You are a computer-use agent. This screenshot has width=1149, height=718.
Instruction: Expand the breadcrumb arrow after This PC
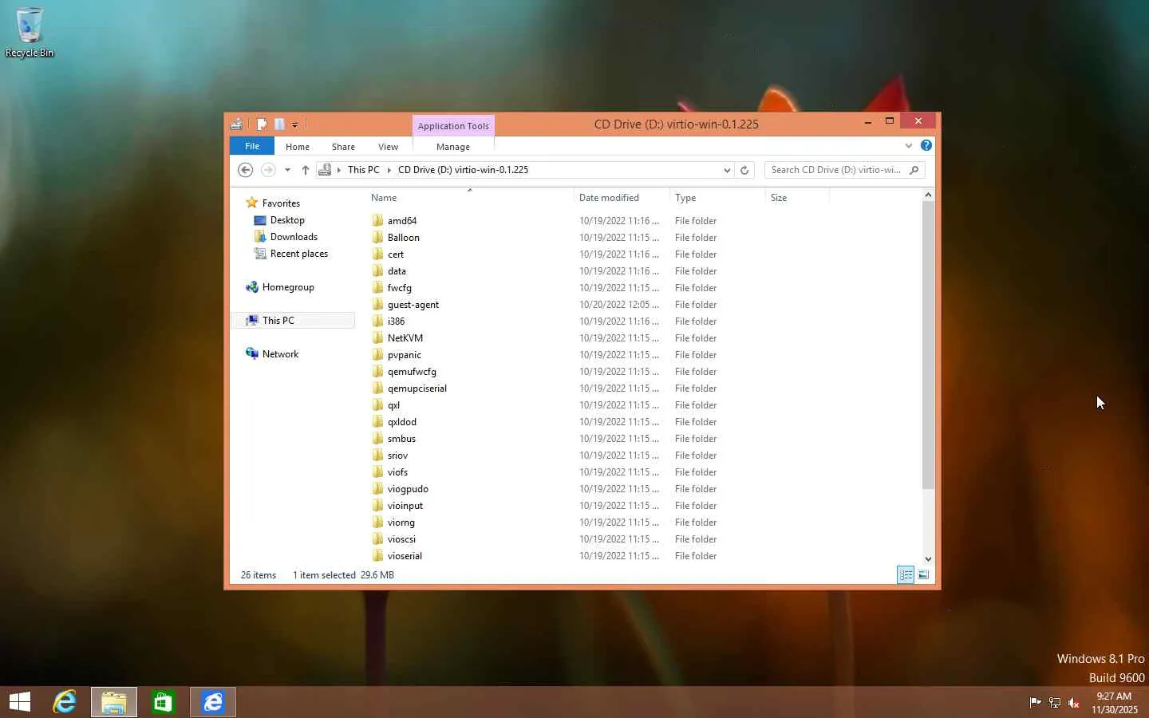[389, 170]
